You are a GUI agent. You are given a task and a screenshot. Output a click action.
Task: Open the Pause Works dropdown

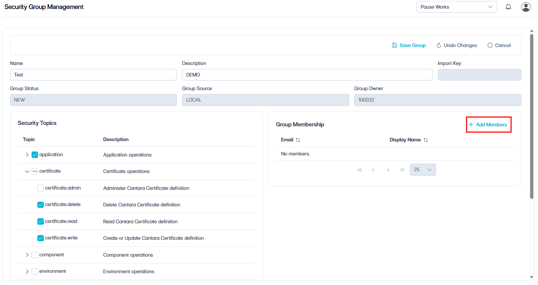(457, 7)
